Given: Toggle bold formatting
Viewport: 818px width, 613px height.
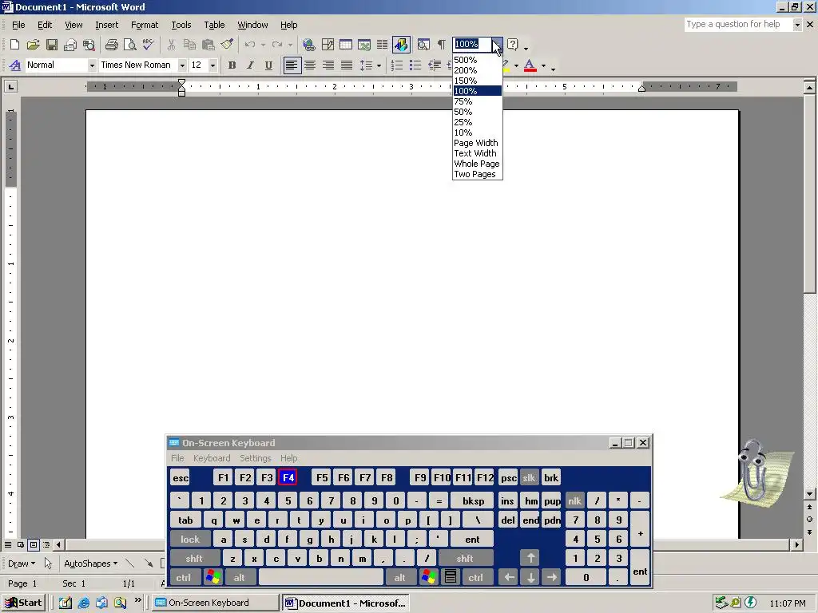Looking at the screenshot, I should pos(232,65).
